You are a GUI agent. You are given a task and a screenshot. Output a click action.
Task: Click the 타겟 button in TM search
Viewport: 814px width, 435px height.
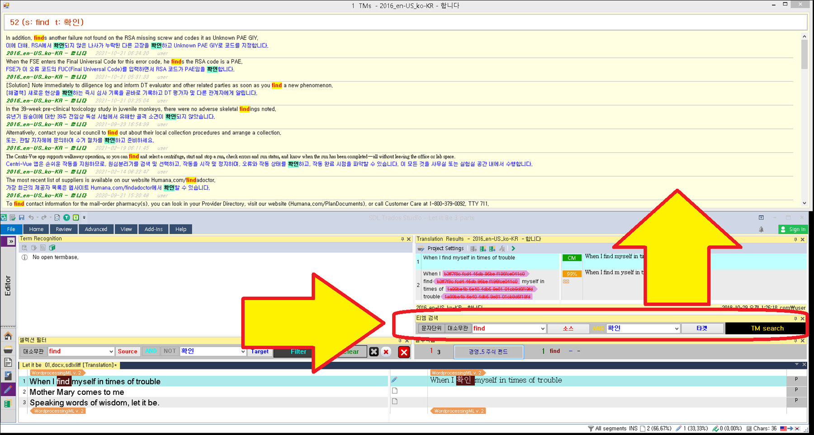point(702,328)
